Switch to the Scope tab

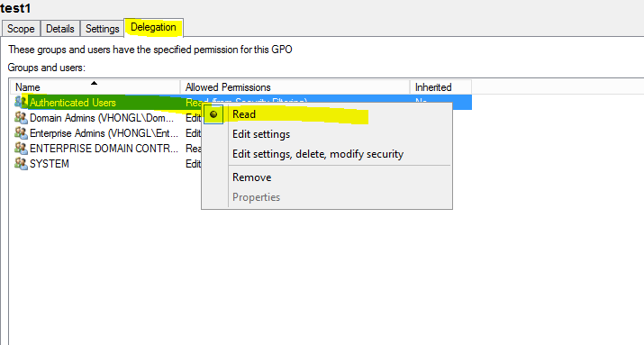pyautogui.click(x=21, y=29)
